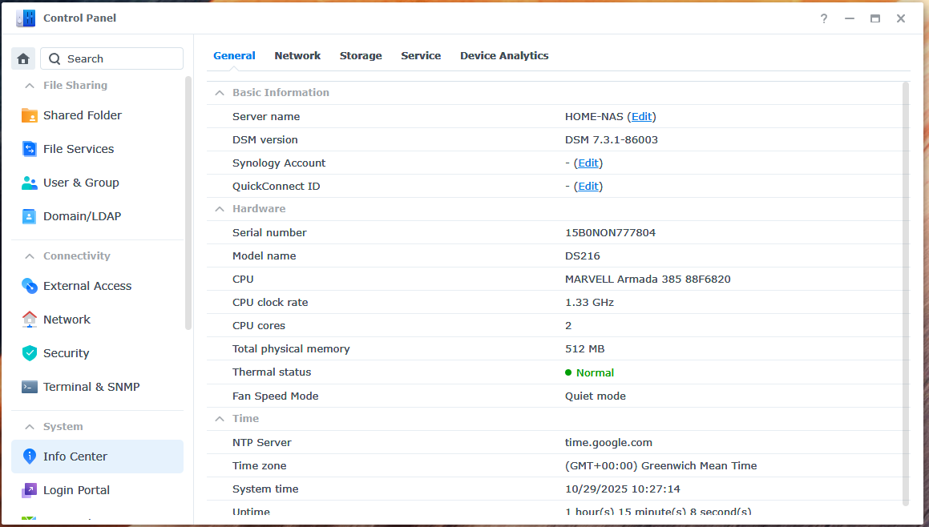Click the Shared Folder icon

29,115
